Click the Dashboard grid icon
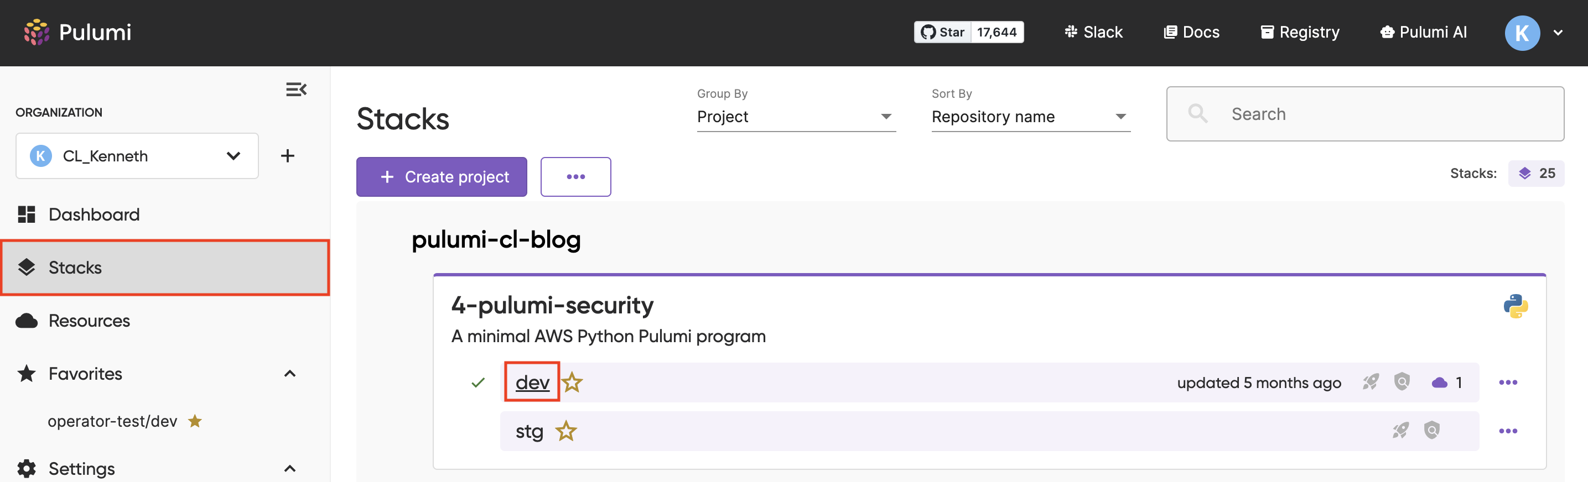Image resolution: width=1588 pixels, height=482 pixels. pos(27,214)
